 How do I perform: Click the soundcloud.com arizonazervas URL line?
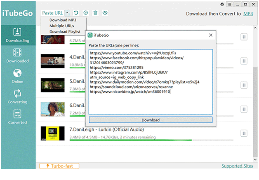click(131, 87)
